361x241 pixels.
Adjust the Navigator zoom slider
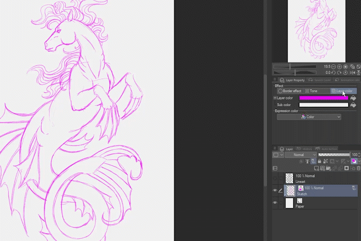click(x=295, y=67)
